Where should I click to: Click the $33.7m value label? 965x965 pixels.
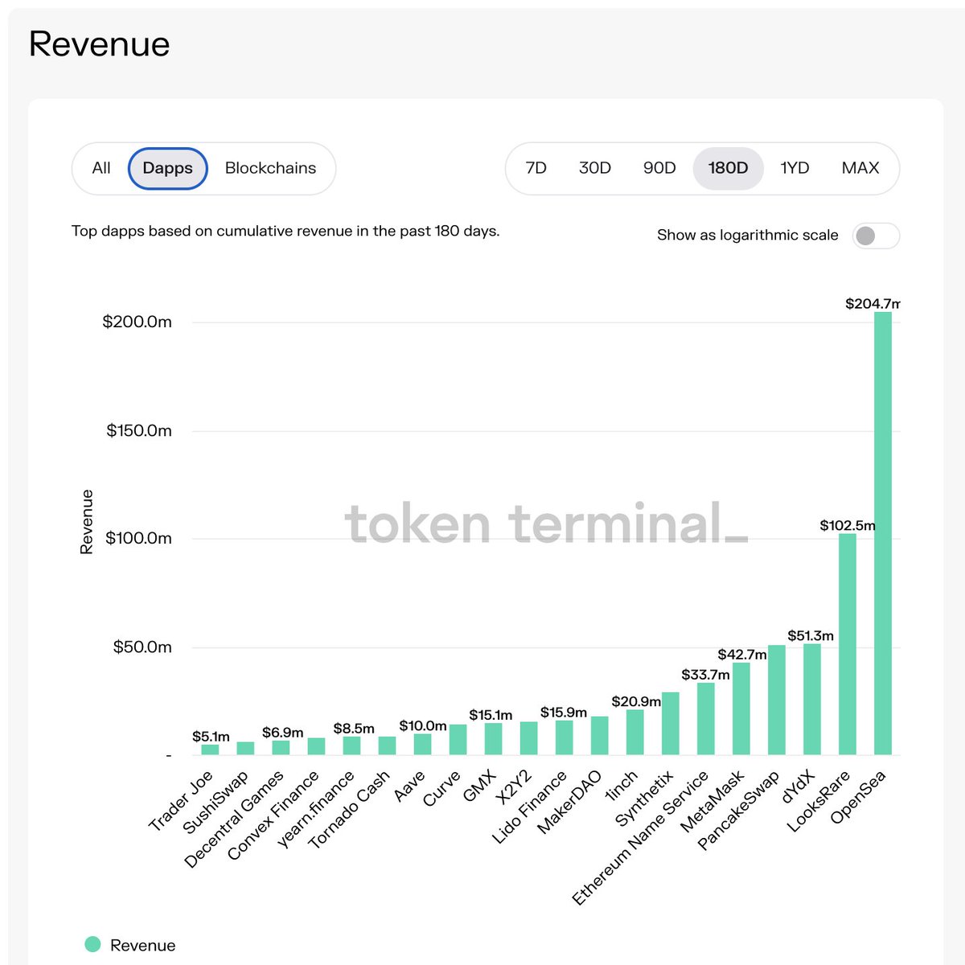pos(705,675)
